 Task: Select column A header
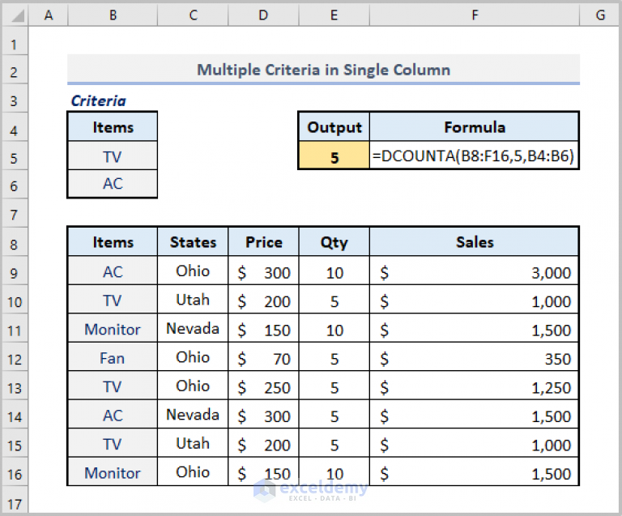[x=49, y=15]
